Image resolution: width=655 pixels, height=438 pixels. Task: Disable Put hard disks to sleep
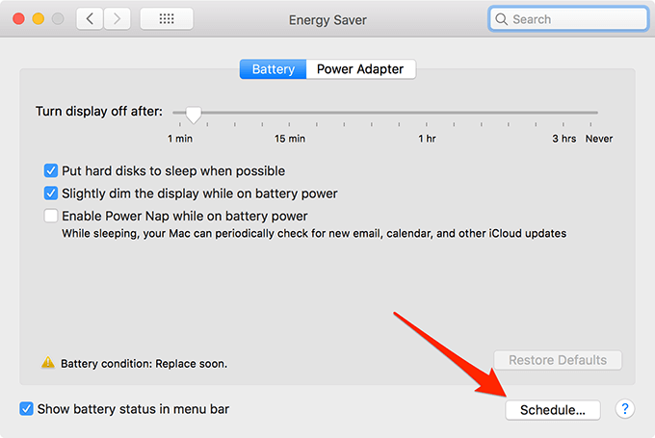[51, 170]
